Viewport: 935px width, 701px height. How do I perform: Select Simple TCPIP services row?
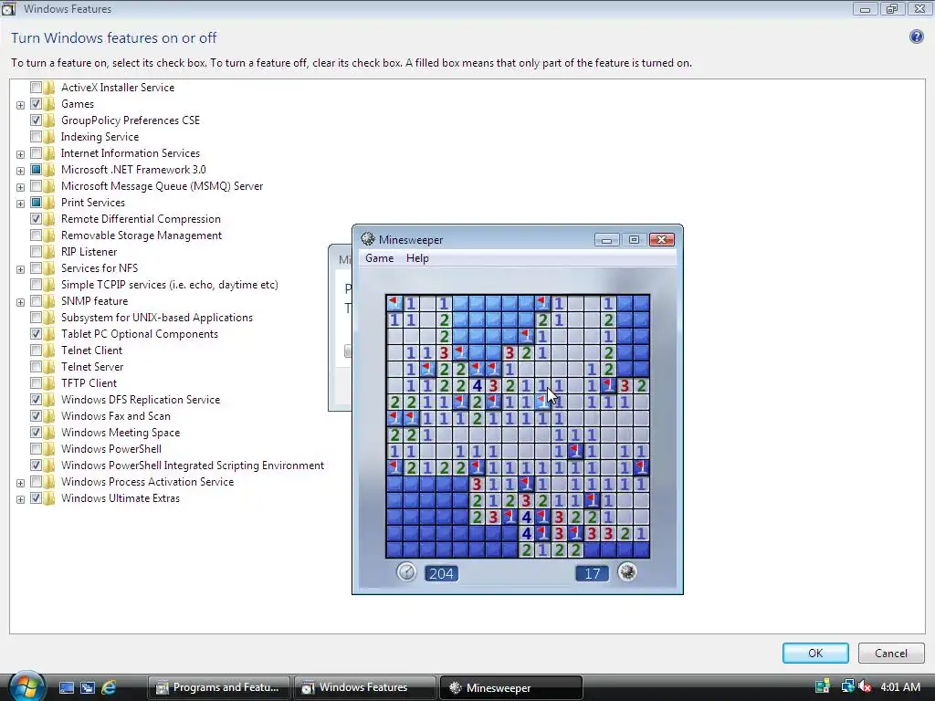[169, 285]
